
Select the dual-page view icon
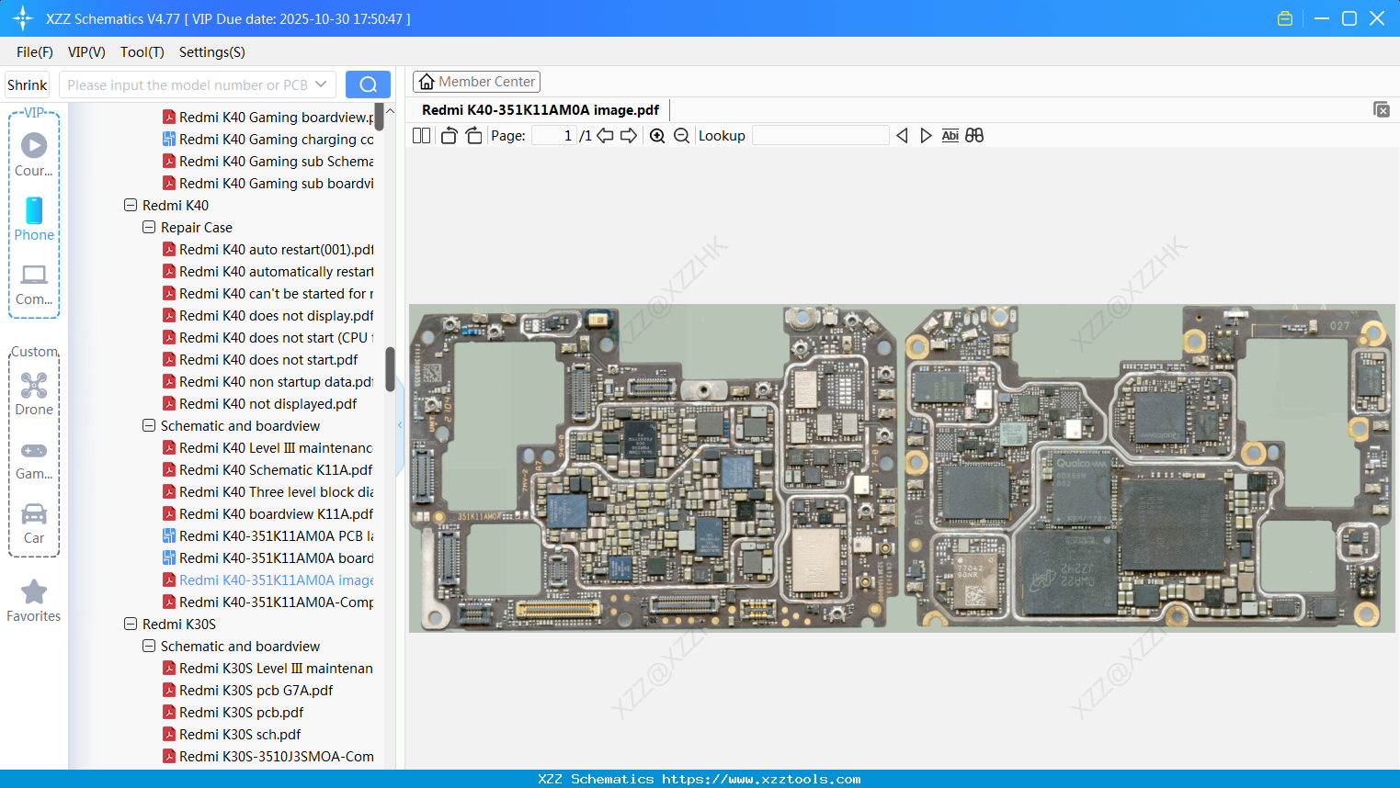[x=421, y=135]
